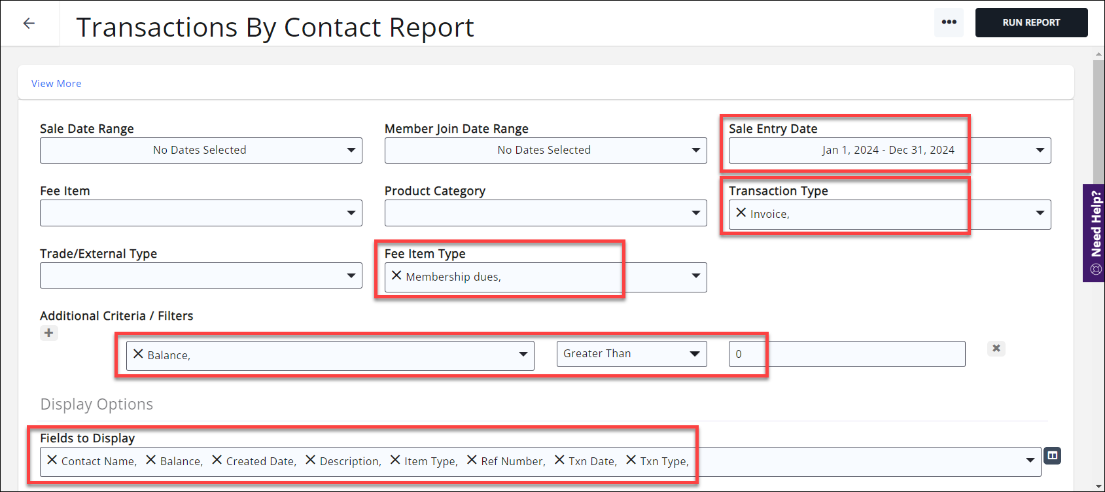Open the column chooser icon beside Fields to Display
The image size is (1105, 492).
coord(1052,455)
